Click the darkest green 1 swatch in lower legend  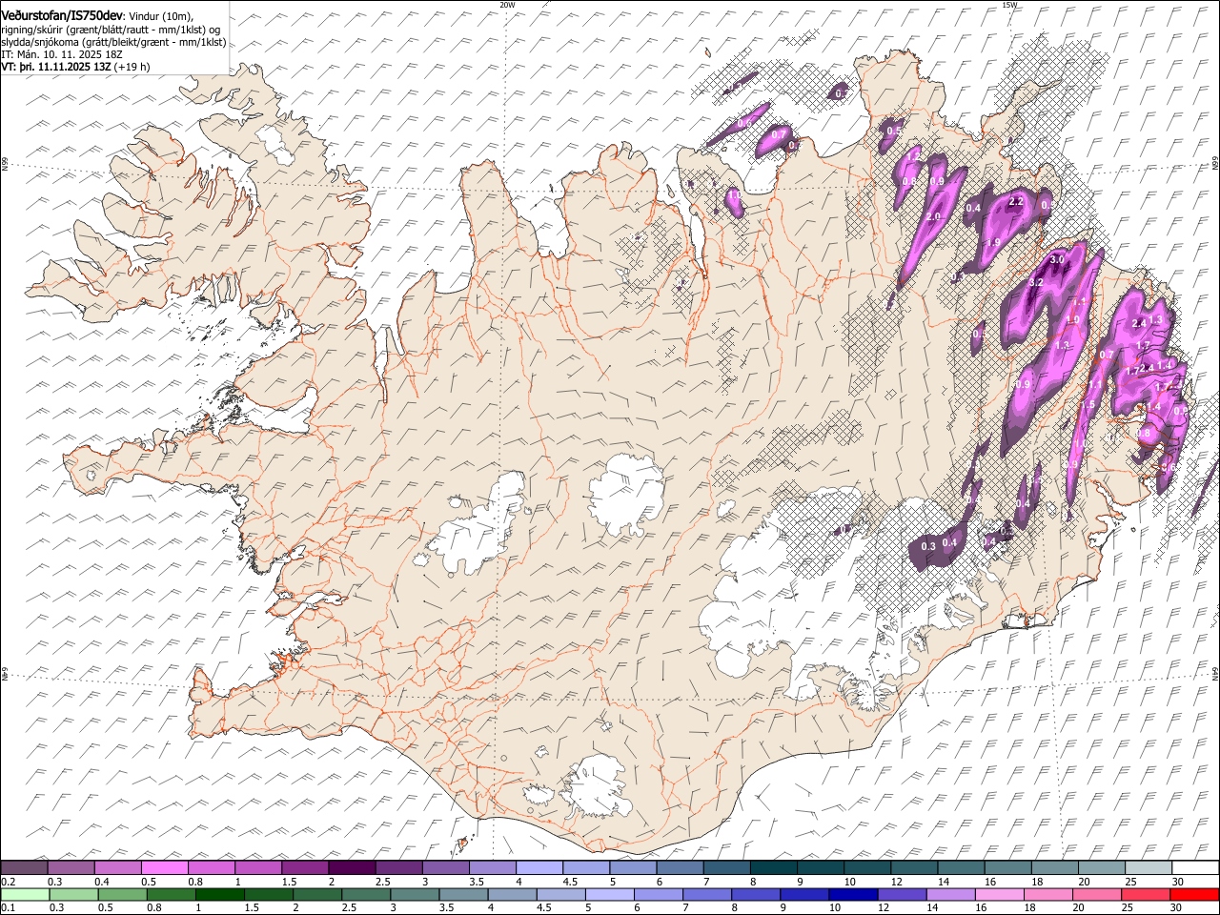pyautogui.click(x=220, y=894)
